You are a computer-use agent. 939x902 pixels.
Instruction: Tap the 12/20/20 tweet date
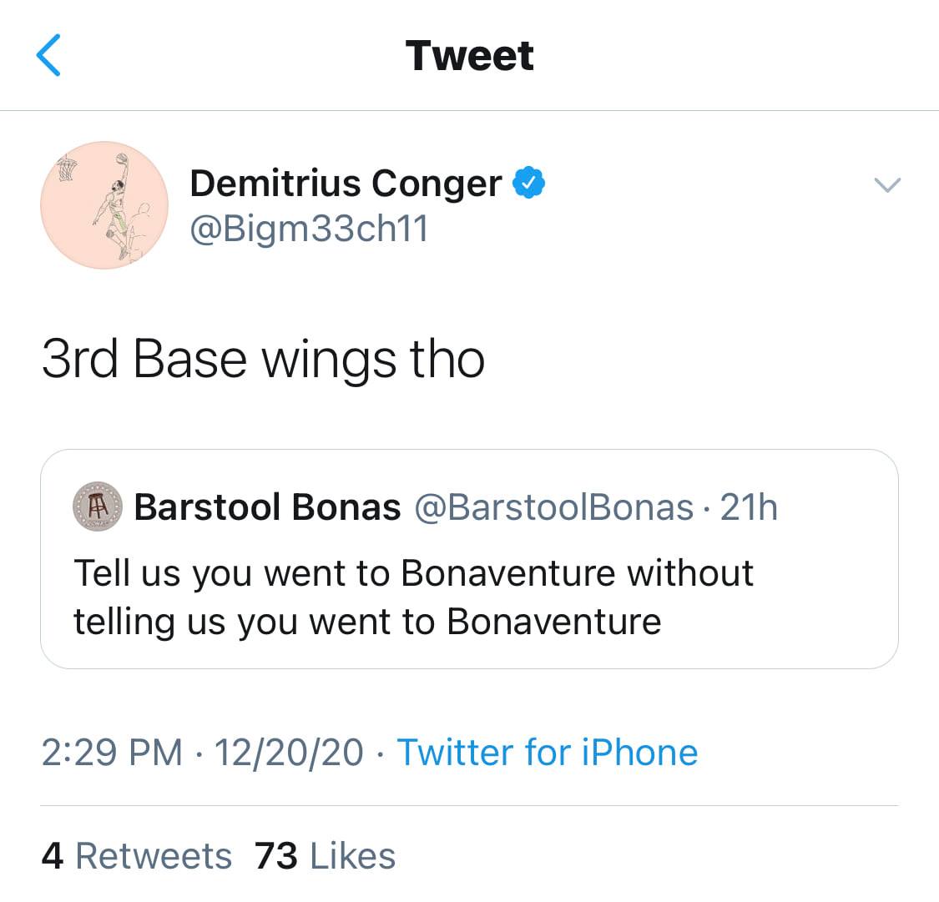[x=289, y=752]
